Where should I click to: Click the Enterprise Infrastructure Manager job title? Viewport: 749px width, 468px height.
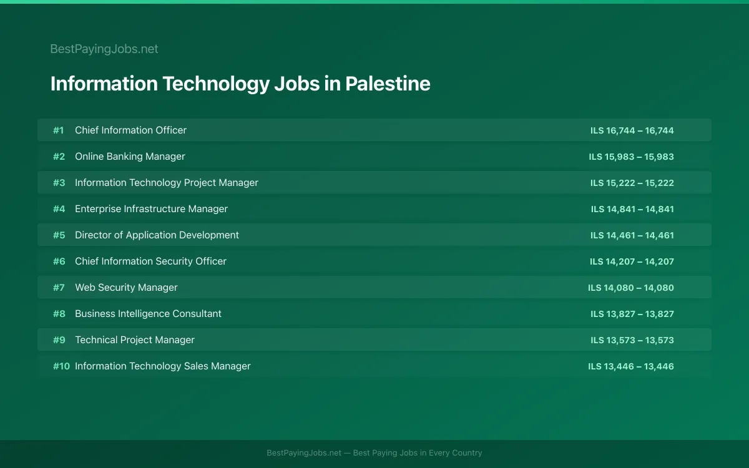pos(151,209)
